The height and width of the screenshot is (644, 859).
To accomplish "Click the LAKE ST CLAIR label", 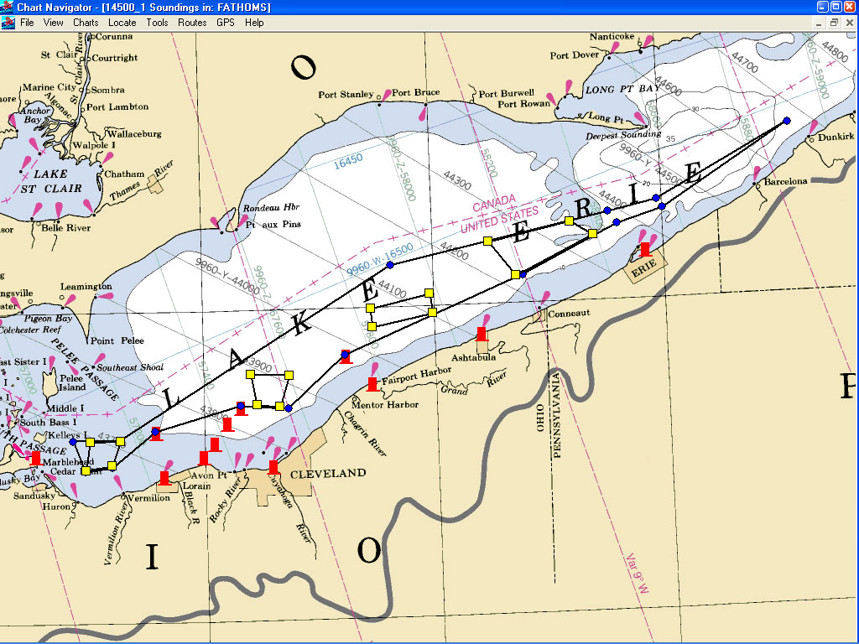I will tap(51, 181).
